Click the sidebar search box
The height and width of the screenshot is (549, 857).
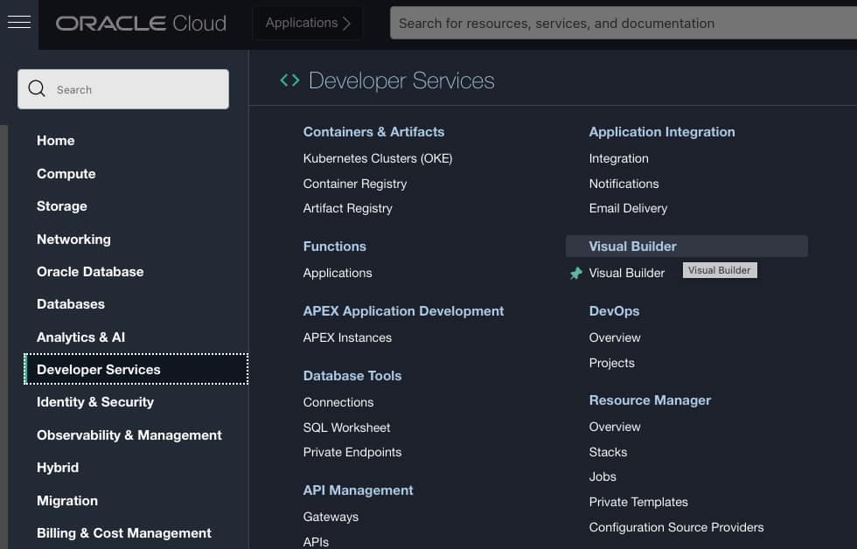point(123,88)
